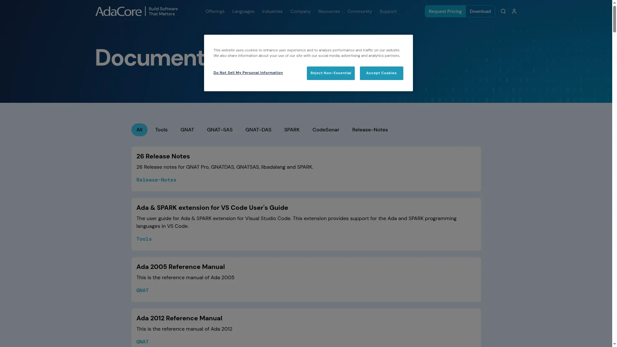Click the text 'This is the reference manual of Ada 2005'
617x347 pixels.
pyautogui.click(x=185, y=278)
